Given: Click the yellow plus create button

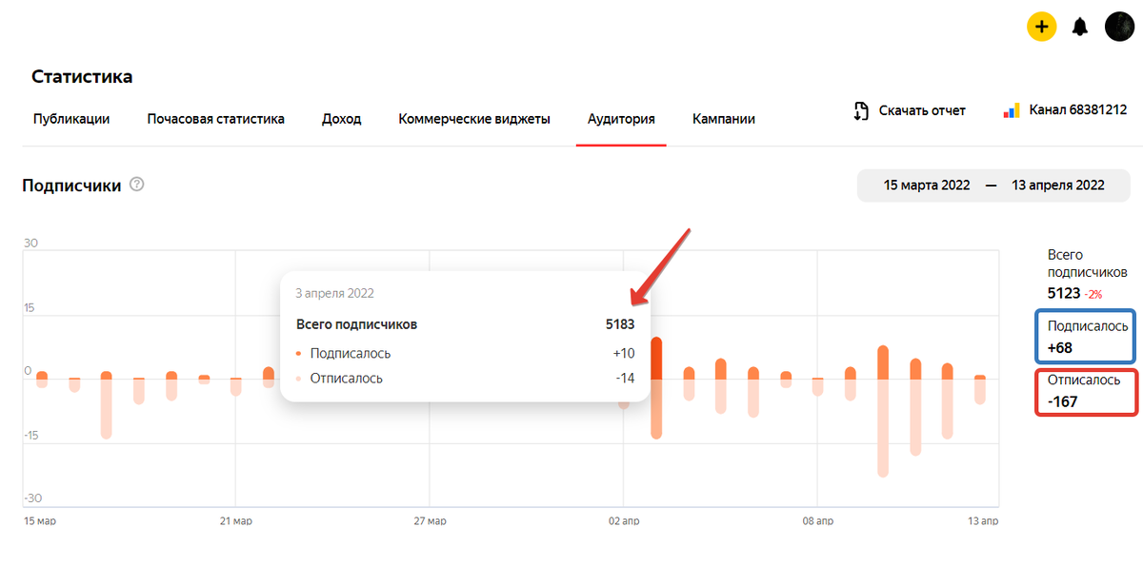Looking at the screenshot, I should coord(1042,27).
